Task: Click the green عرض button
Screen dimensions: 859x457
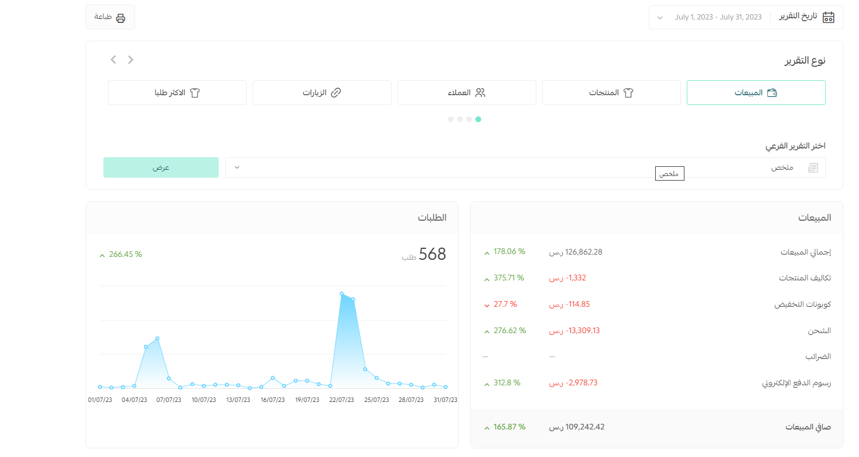Action: click(161, 167)
